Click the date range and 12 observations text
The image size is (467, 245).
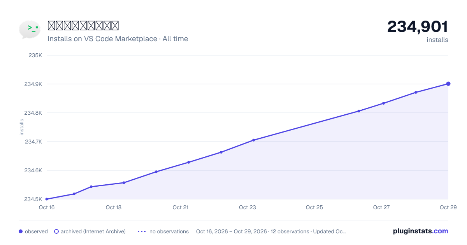point(271,231)
